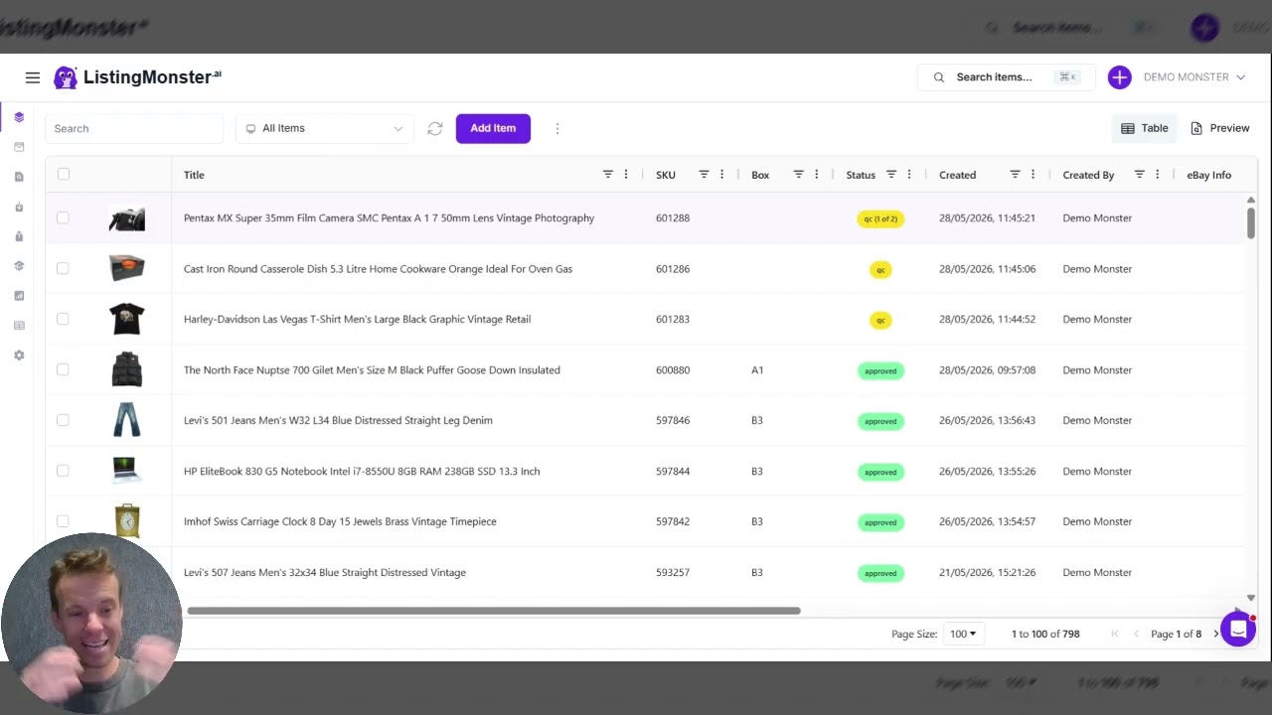The height and width of the screenshot is (715, 1272).
Task: Select the Pentax MX Super camera row checkbox
Action: tap(63, 218)
